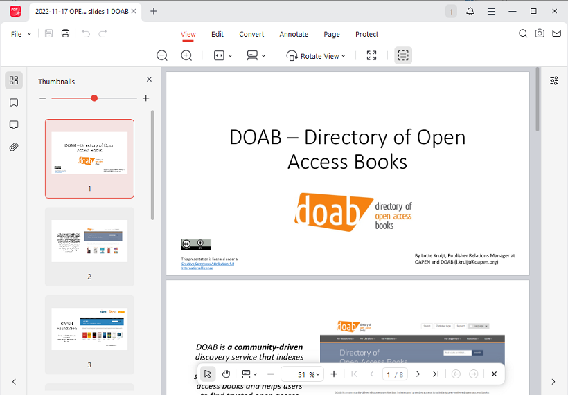Click the thumbnail size slider handle
The height and width of the screenshot is (395, 568).
94,98
